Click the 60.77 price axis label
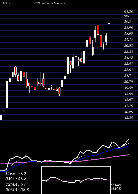138x194 pixels. (129, 16)
